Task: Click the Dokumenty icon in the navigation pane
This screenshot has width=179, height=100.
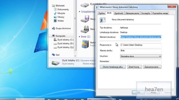Action: coord(55,9)
